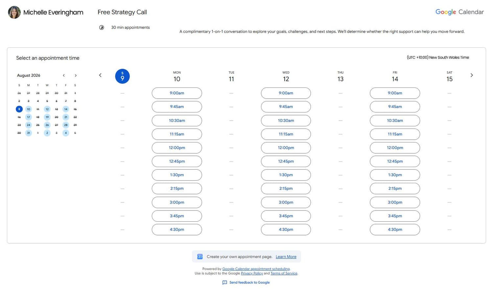This screenshot has width=493, height=294.
Task: Open the Terms of Service link
Action: coord(284,273)
